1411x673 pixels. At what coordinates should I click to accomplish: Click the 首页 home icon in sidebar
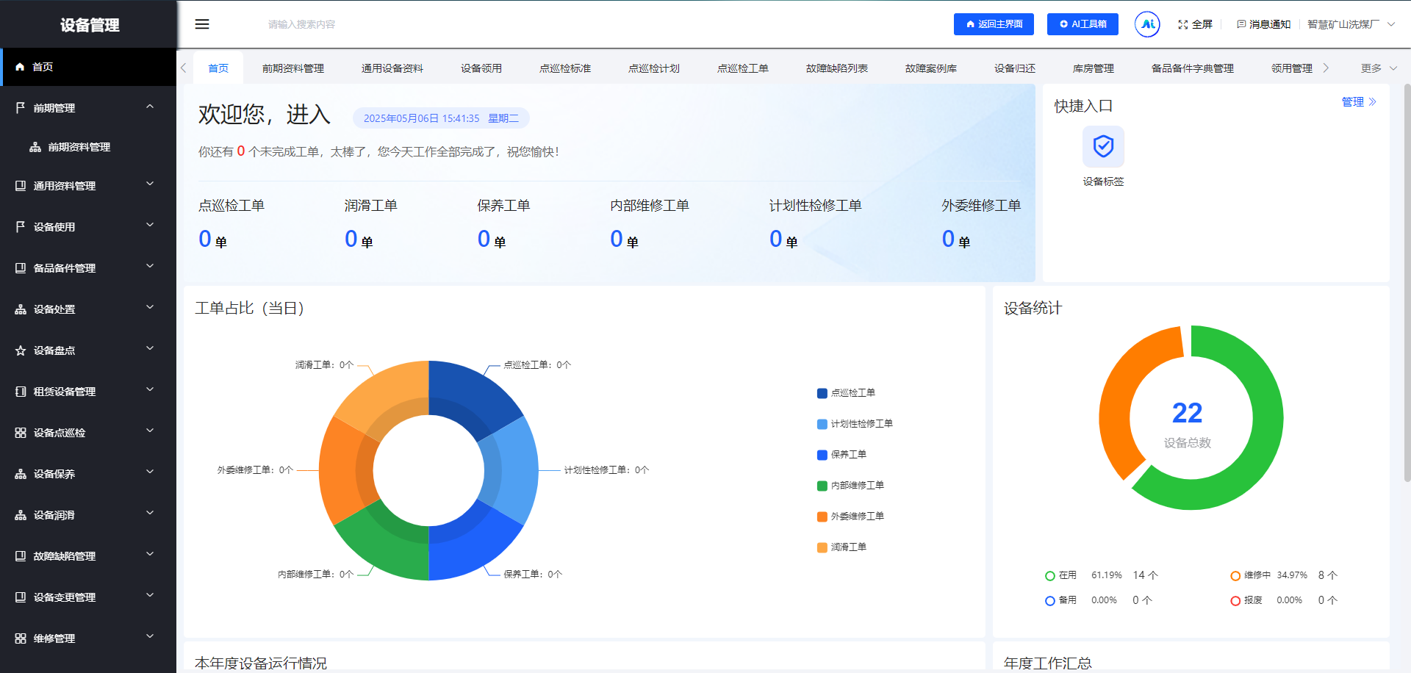(x=21, y=67)
